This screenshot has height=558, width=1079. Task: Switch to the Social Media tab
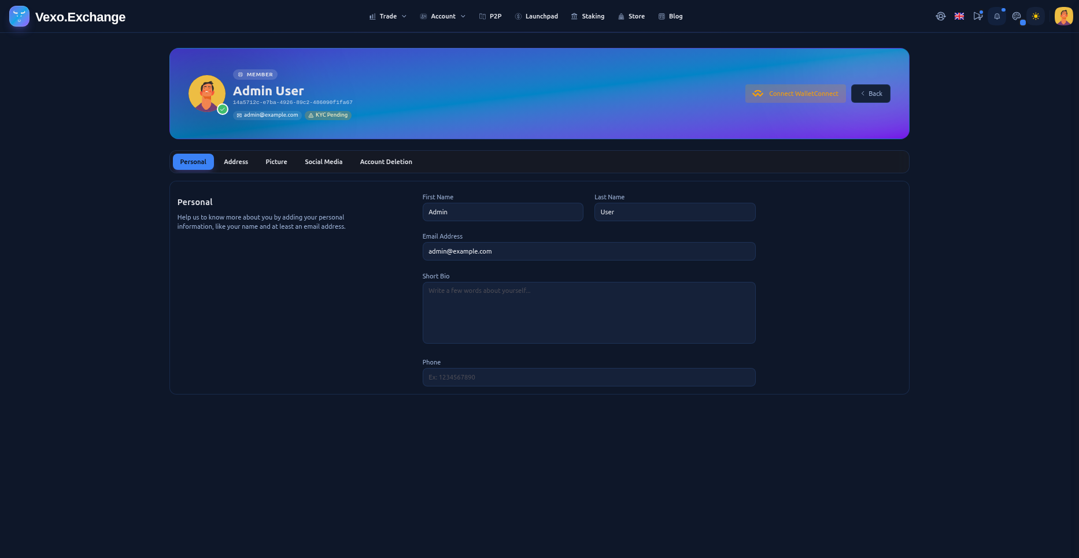tap(324, 162)
